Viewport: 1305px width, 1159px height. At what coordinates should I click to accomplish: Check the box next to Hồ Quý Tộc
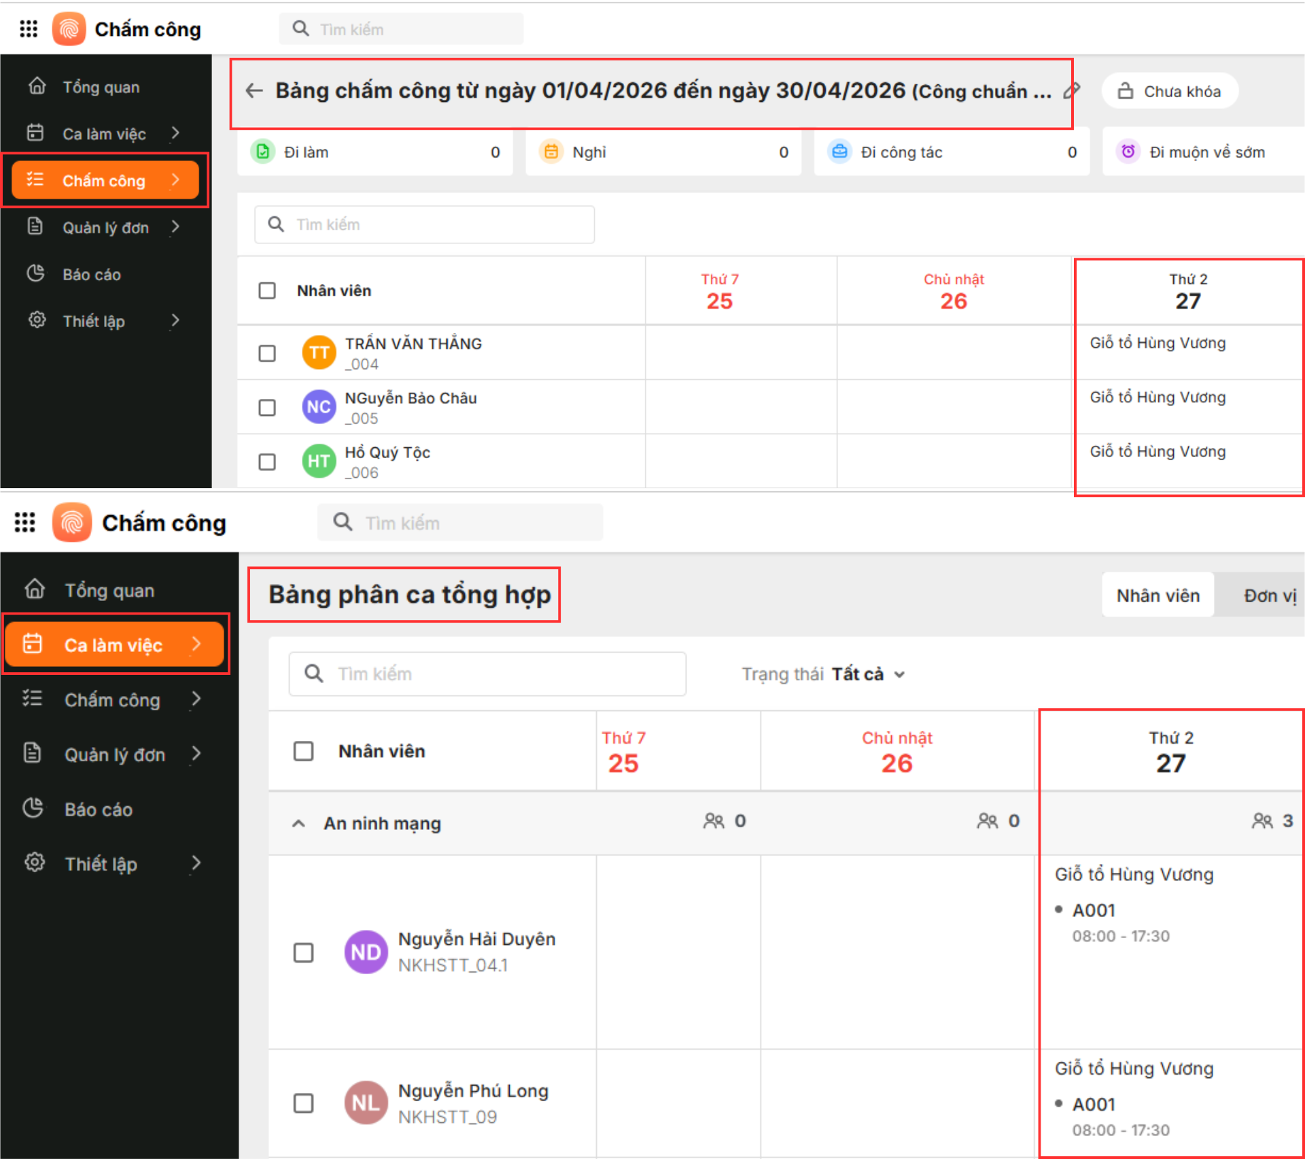click(267, 462)
